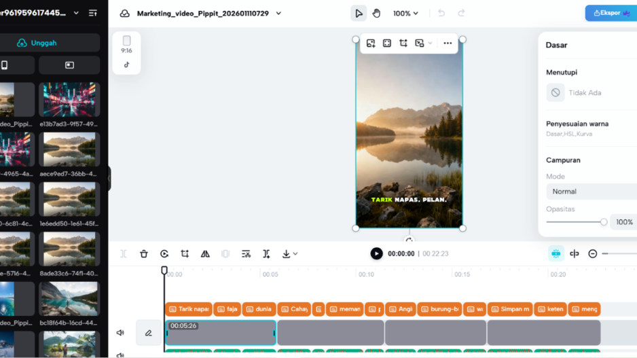Mute the video track speaker icon
The image size is (637, 358).
[x=120, y=333]
